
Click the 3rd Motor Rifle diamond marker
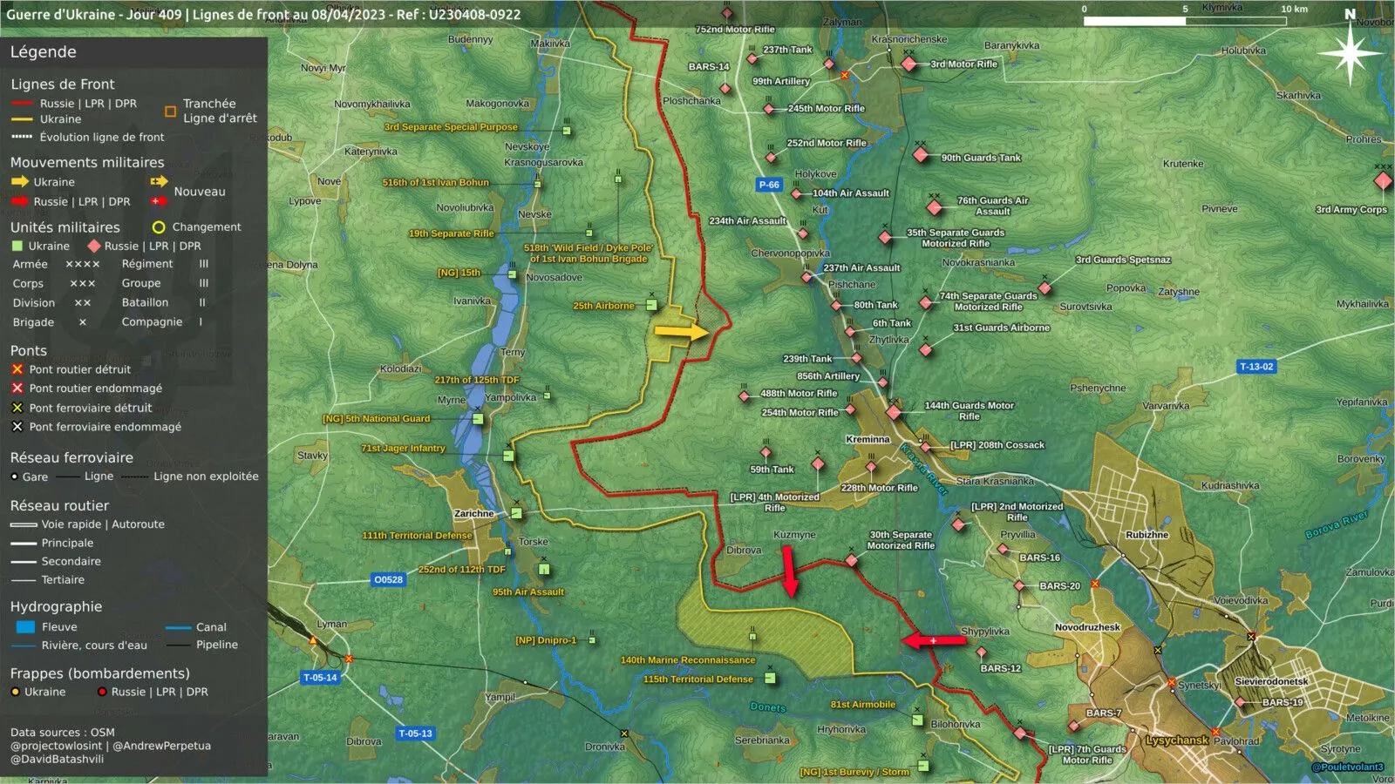click(x=909, y=64)
